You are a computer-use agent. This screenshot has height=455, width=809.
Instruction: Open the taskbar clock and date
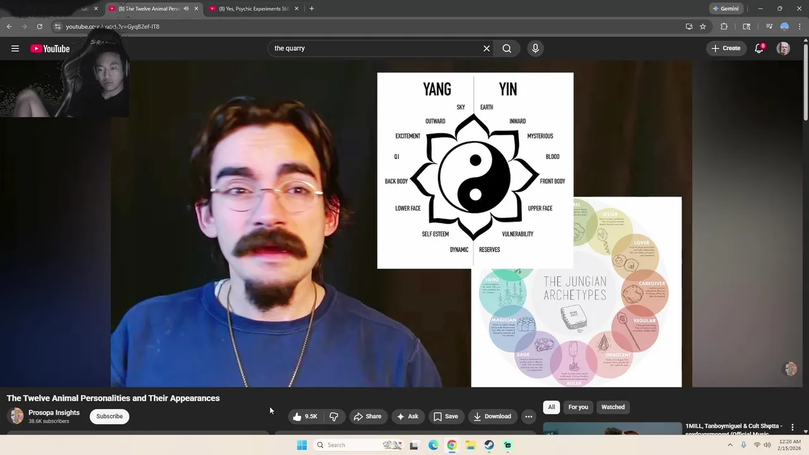(790, 445)
